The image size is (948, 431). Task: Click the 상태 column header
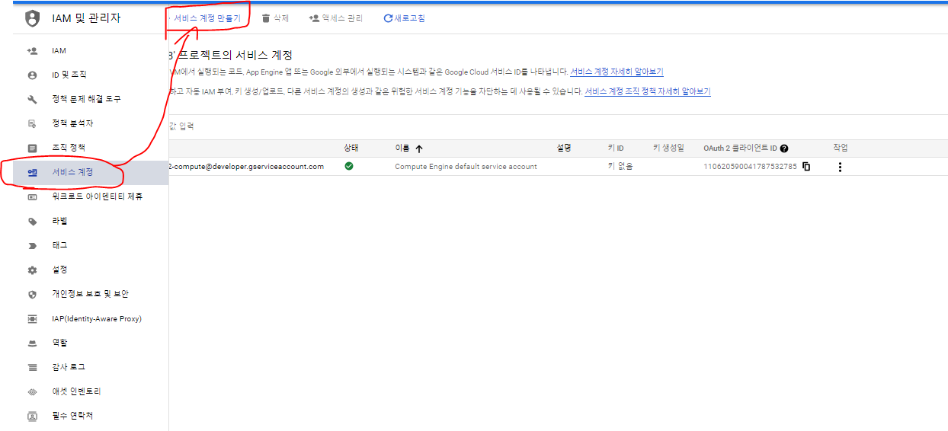[x=351, y=148]
